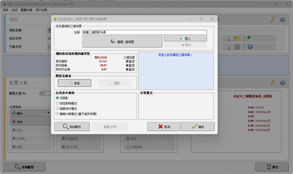Image resolution: width=293 pixels, height=174 pixels.
Task: Click the 详细结果 button
Action: [149, 147]
